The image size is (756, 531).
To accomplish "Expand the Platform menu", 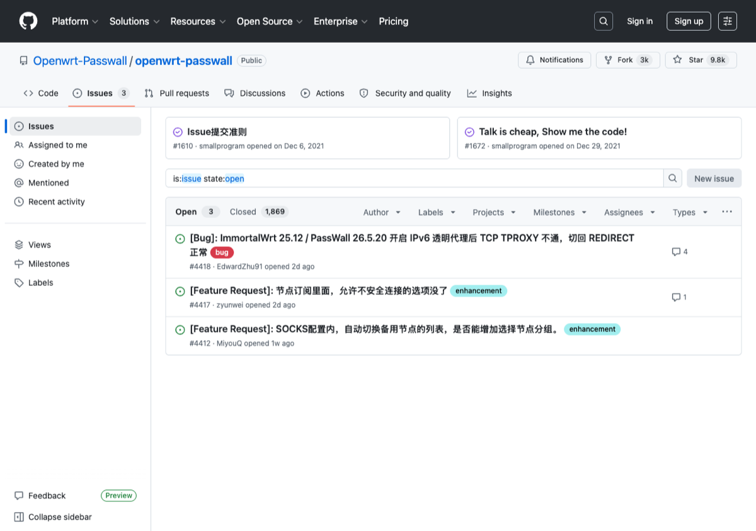I will point(75,21).
